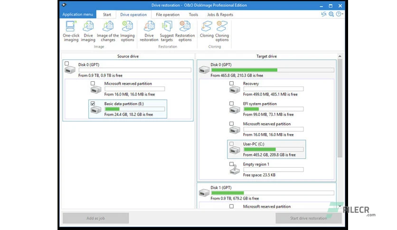Open Drive imaging tool

(88, 31)
